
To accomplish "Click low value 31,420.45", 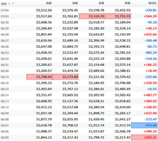I will pyautogui.click(x=96, y=119).
